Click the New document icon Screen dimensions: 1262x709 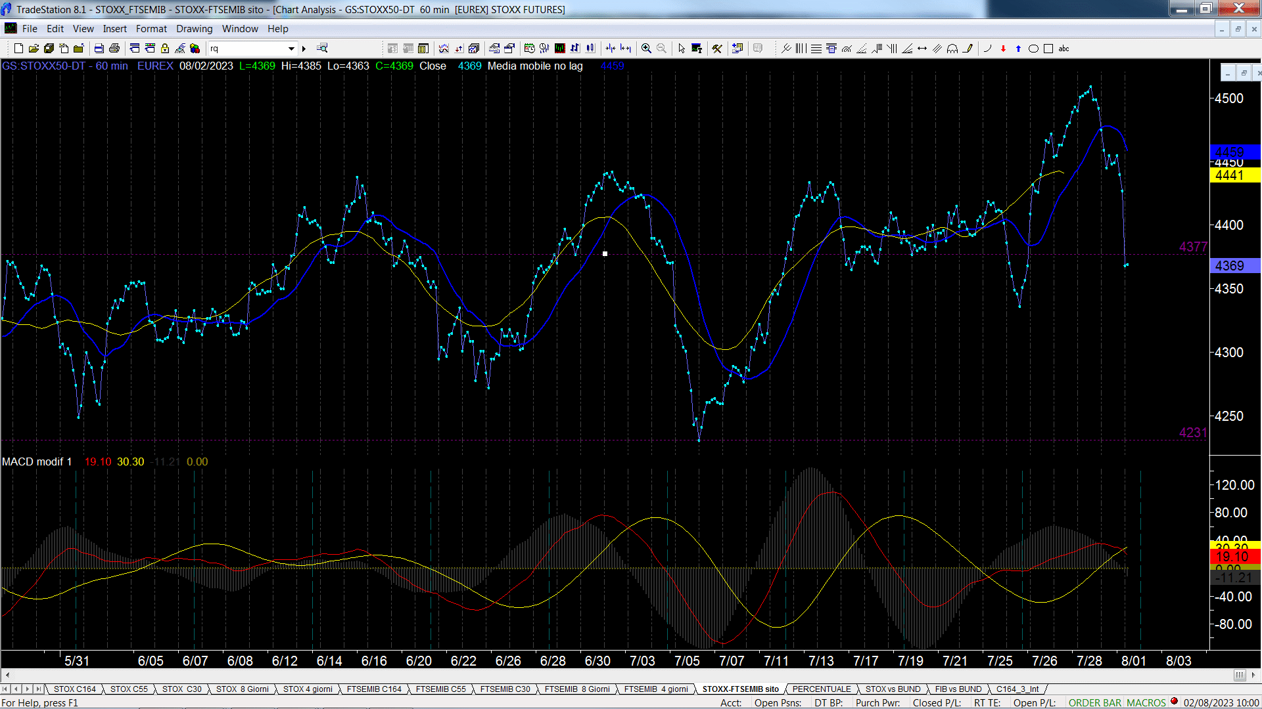(18, 49)
